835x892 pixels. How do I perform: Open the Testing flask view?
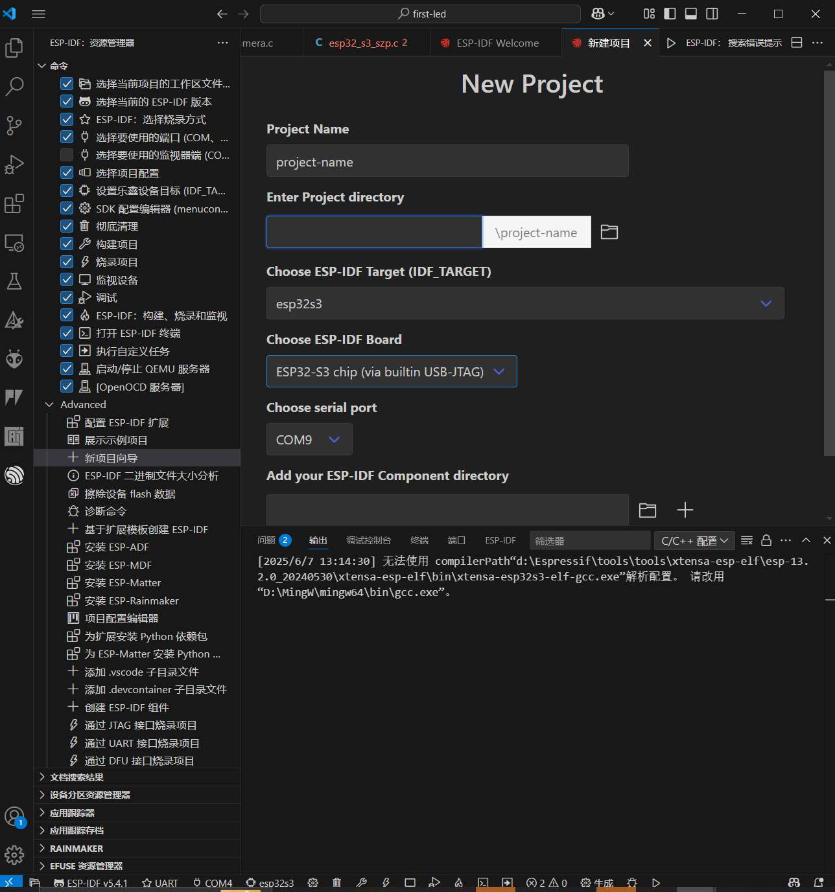[14, 281]
